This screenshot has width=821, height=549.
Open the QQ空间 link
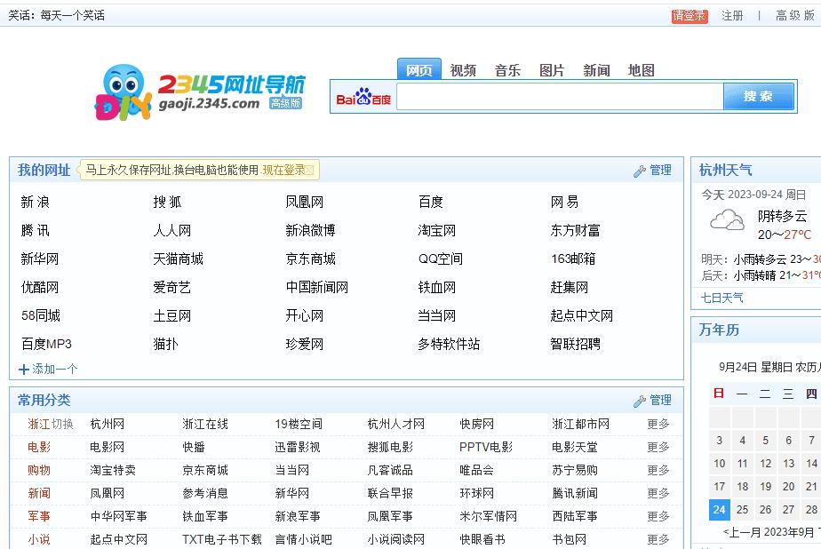(441, 259)
